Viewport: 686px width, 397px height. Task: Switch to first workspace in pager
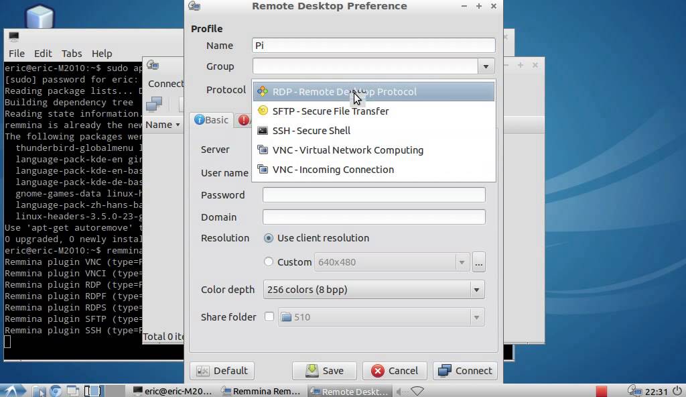pyautogui.click(x=92, y=390)
